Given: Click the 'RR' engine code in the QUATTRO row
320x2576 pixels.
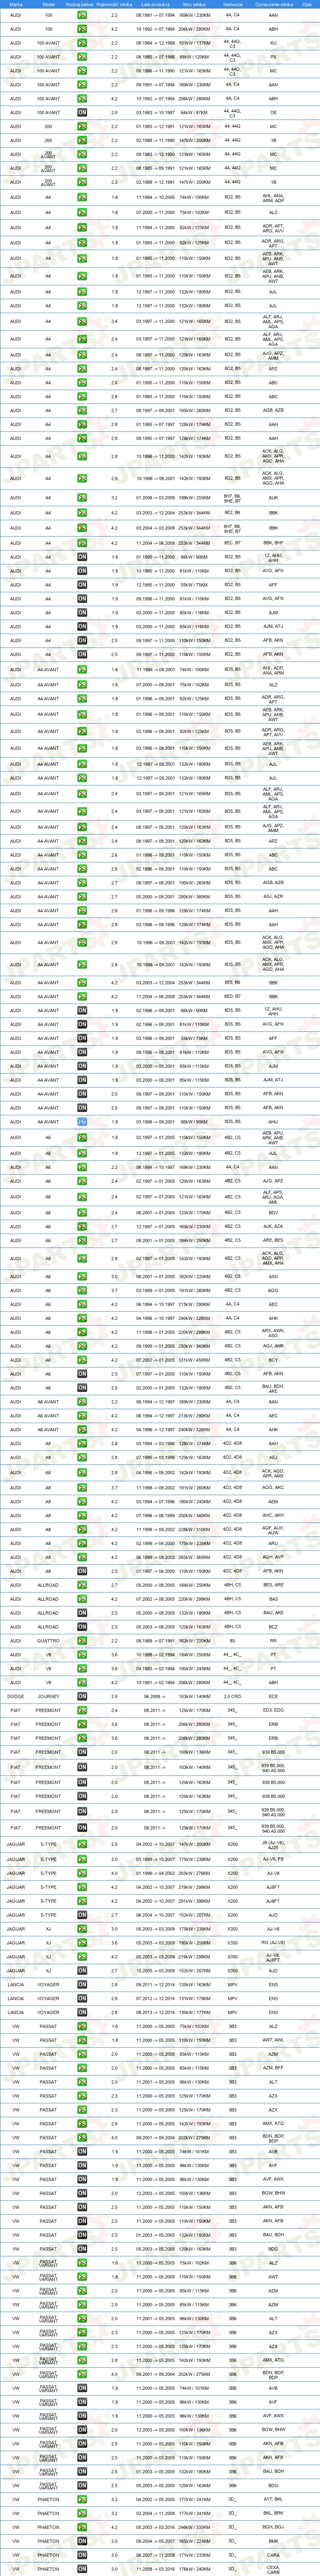Looking at the screenshot, I should (273, 1641).
